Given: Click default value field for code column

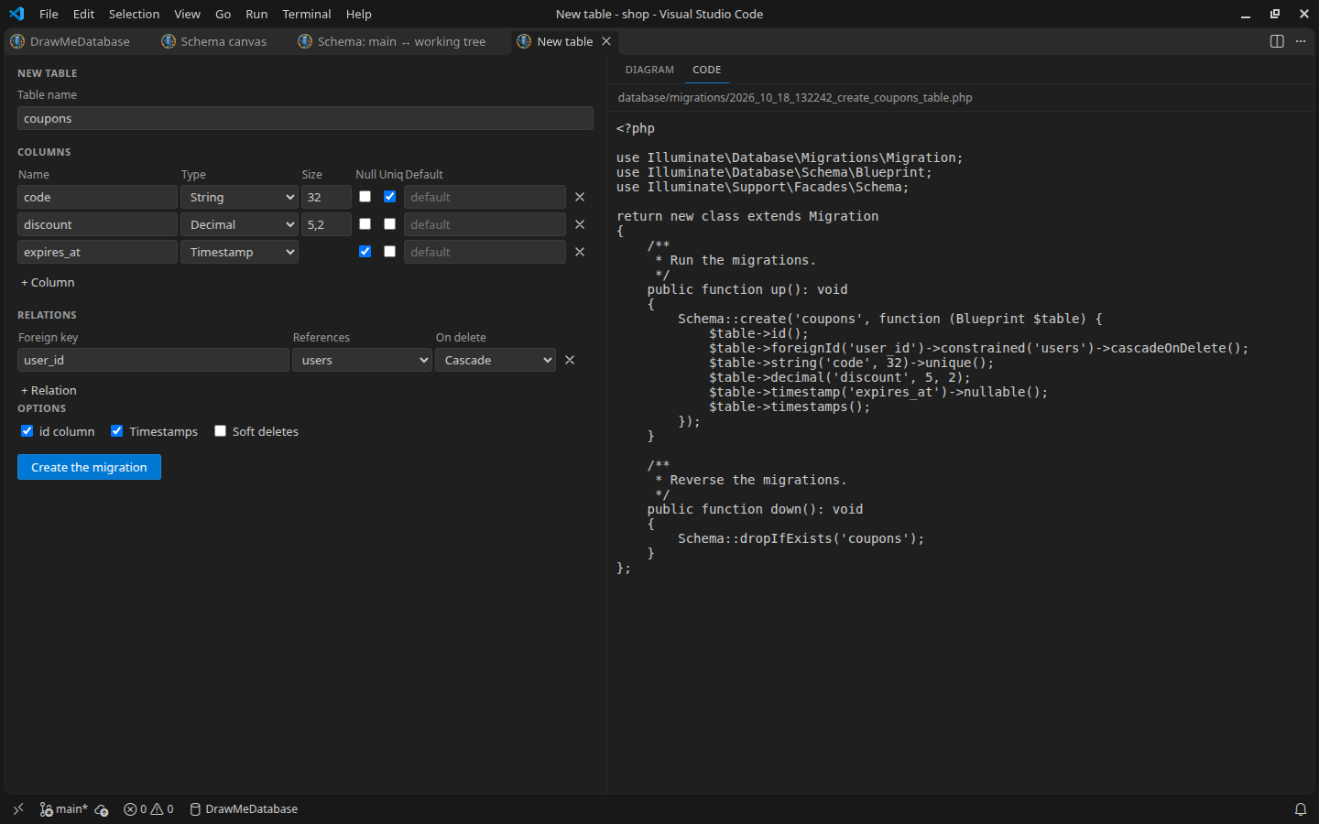Looking at the screenshot, I should click(485, 198).
